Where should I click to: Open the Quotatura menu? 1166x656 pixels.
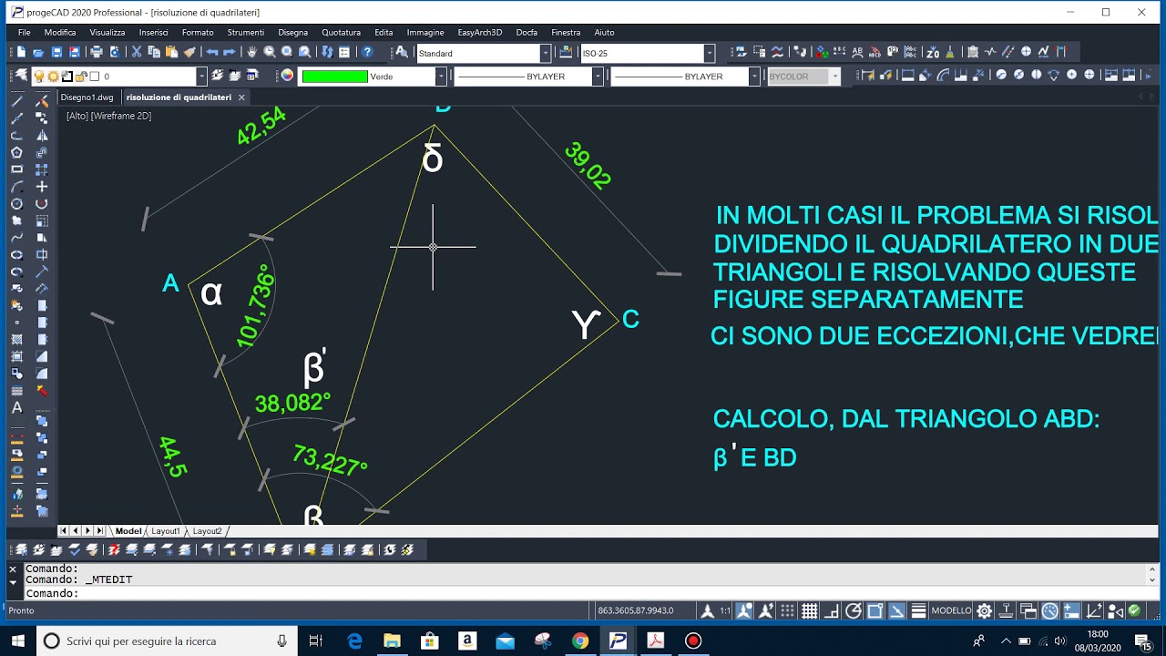coord(341,32)
